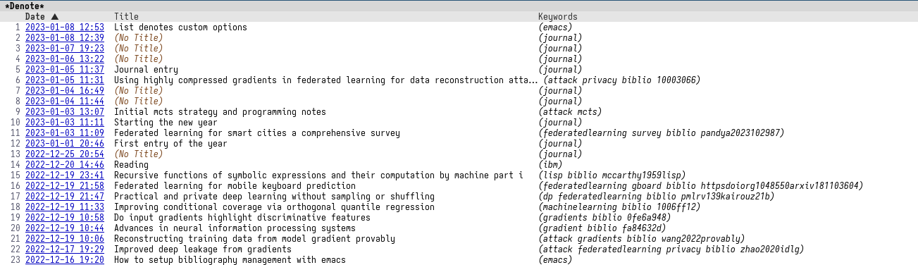Viewport: 918px width, 265px height.
Task: Select title 'Federated learning for mobile keyboard prediction'
Action: 235,185
